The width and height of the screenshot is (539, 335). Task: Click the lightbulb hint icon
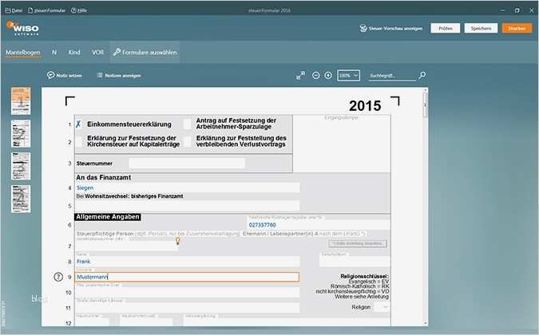(178, 241)
